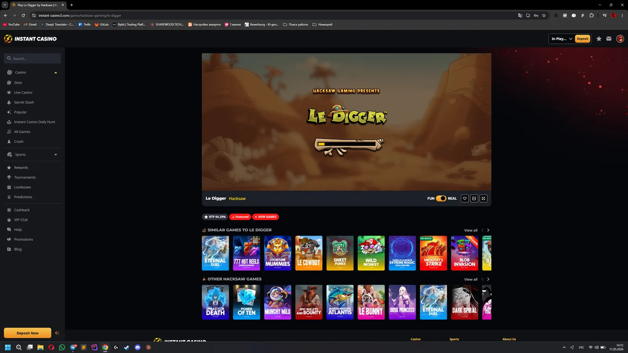Open YouTube bookmark in bookmarks bar

tap(11, 24)
